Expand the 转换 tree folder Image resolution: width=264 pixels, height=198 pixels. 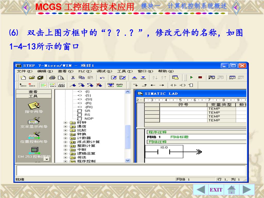pyautogui.click(x=65, y=134)
